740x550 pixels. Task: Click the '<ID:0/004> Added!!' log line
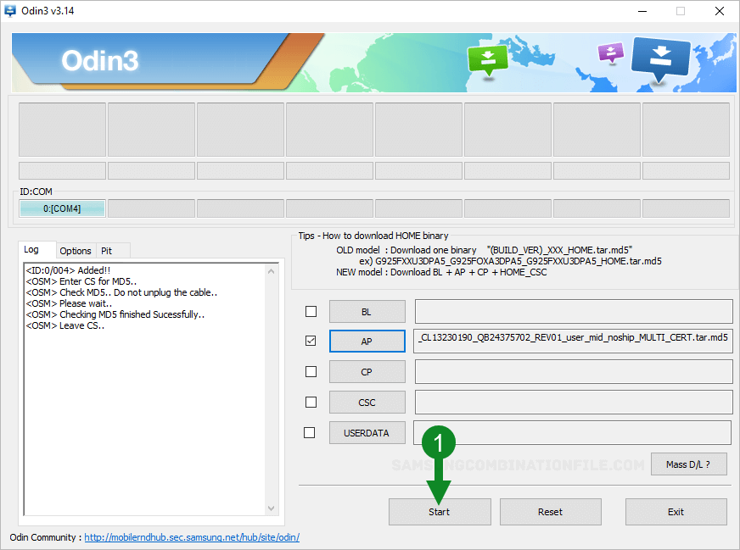(x=68, y=270)
